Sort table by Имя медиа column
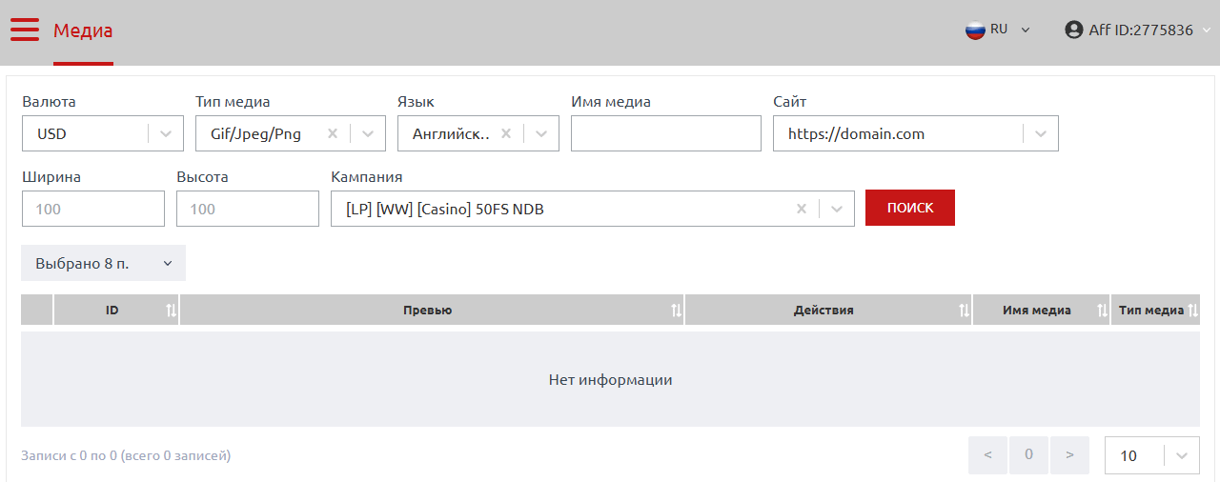The width and height of the screenshot is (1220, 482). coord(1102,311)
